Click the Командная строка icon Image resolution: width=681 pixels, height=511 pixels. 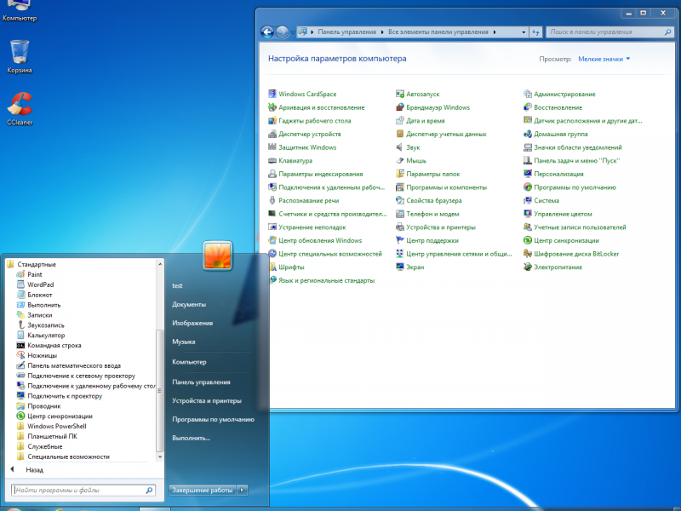coord(20,345)
